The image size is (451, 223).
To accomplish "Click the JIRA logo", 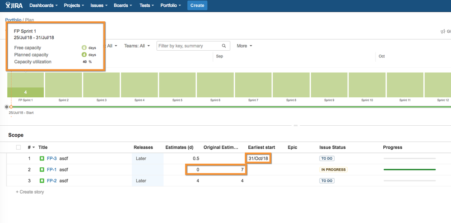I will [x=14, y=5].
